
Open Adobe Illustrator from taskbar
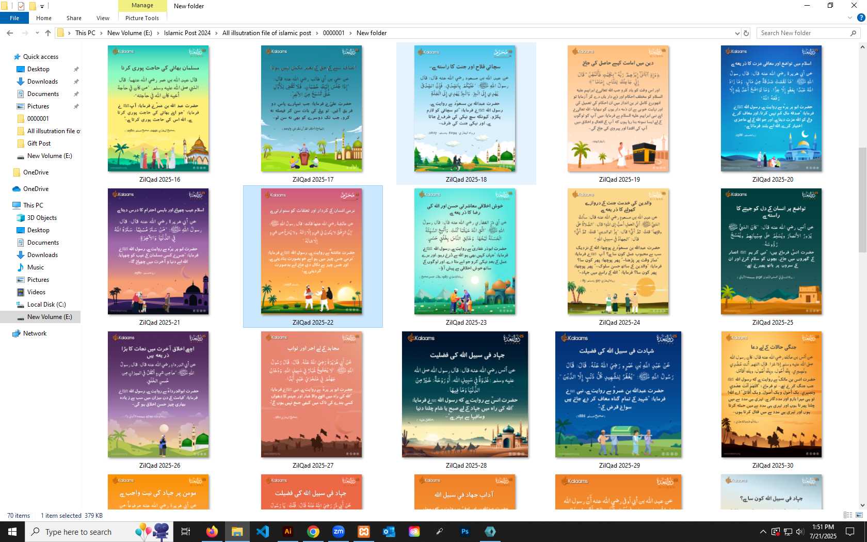(x=288, y=532)
